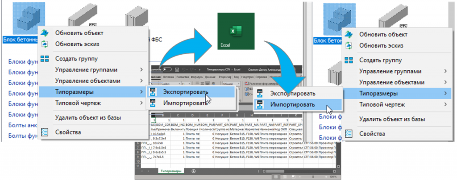Click Обновить объект icon in right context menu
The width and height of the screenshot is (457, 180).
[349, 34]
